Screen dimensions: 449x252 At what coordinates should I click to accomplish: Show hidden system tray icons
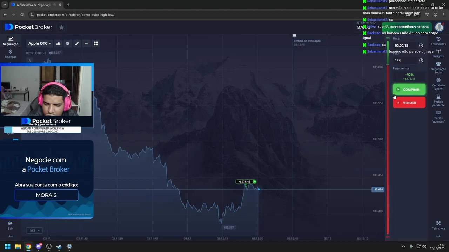(x=403, y=246)
